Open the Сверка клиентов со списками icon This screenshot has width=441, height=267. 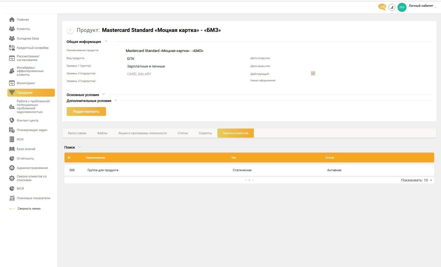pyautogui.click(x=12, y=178)
